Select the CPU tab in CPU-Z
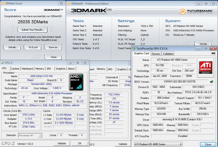 (x=4, y=68)
